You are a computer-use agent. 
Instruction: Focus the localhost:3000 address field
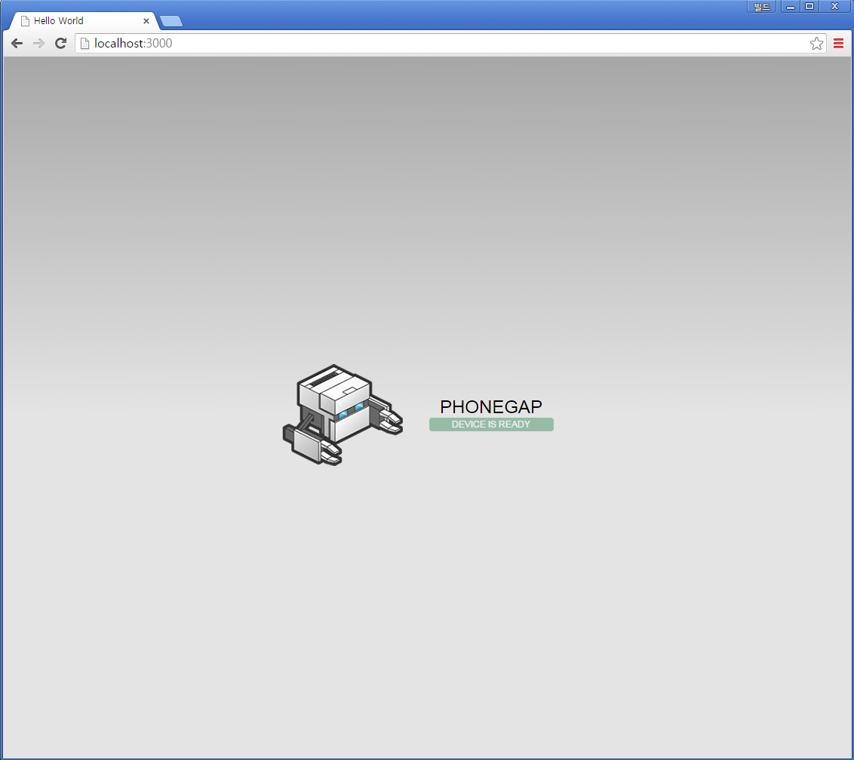point(451,44)
